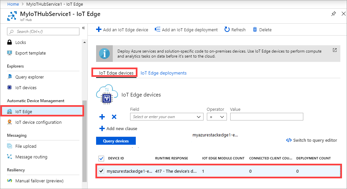347x189 pixels.
Task: Click the Delete trash icon
Action: [255, 30]
